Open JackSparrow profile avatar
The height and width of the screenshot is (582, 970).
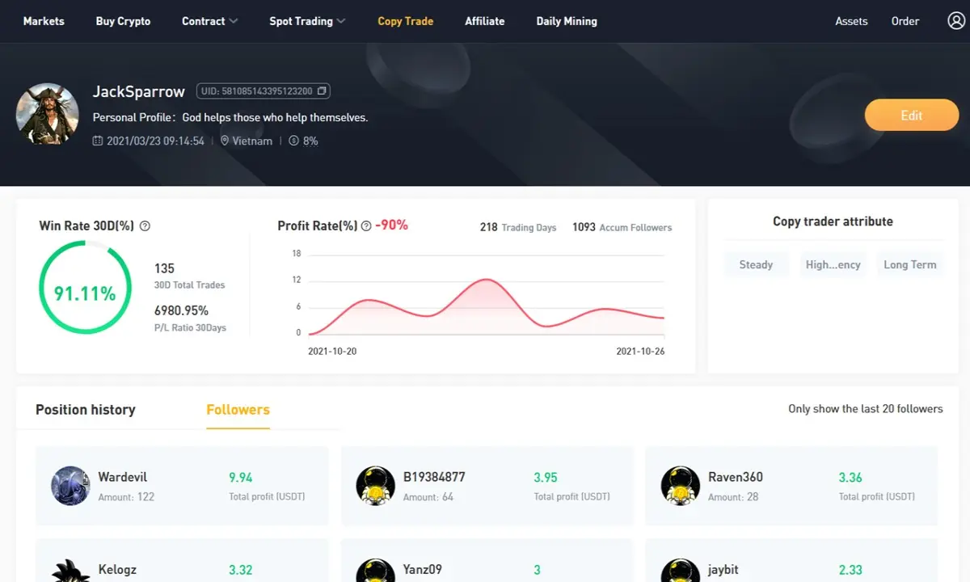[48, 114]
